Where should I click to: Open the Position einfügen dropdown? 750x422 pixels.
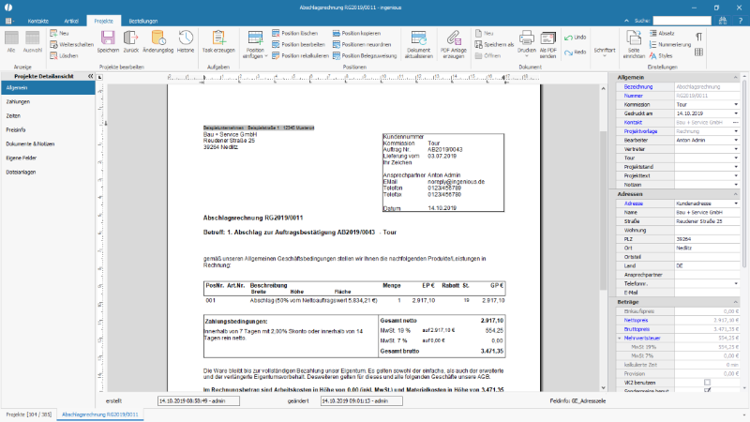pyautogui.click(x=255, y=44)
